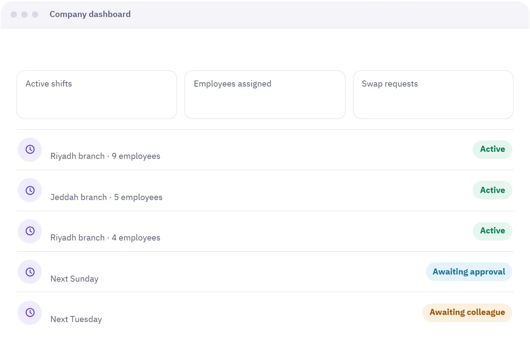
Task: Select the "Next Sunday" text
Action: pyautogui.click(x=74, y=279)
